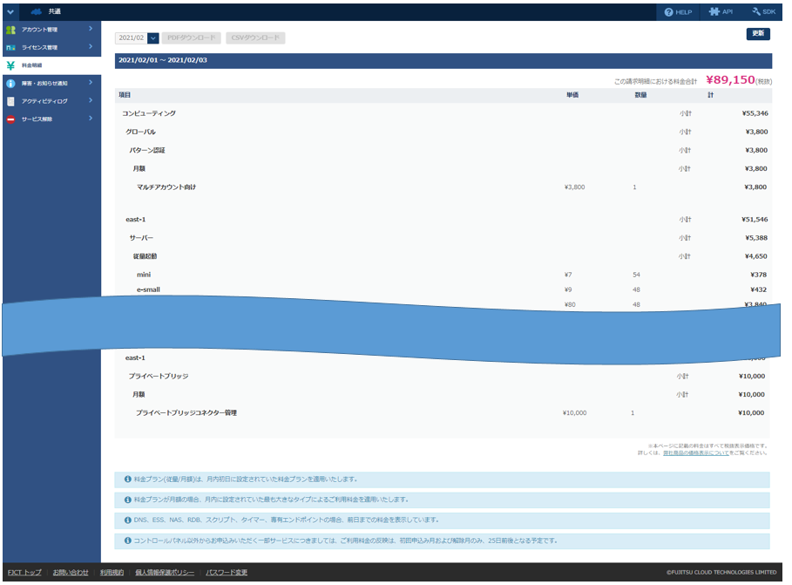This screenshot has width=792, height=585.
Task: Click the 更新 refresh button
Action: pos(758,33)
